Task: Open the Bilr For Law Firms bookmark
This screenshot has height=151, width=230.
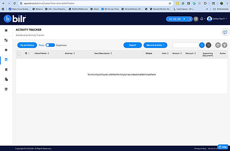Action: click(x=110, y=9)
